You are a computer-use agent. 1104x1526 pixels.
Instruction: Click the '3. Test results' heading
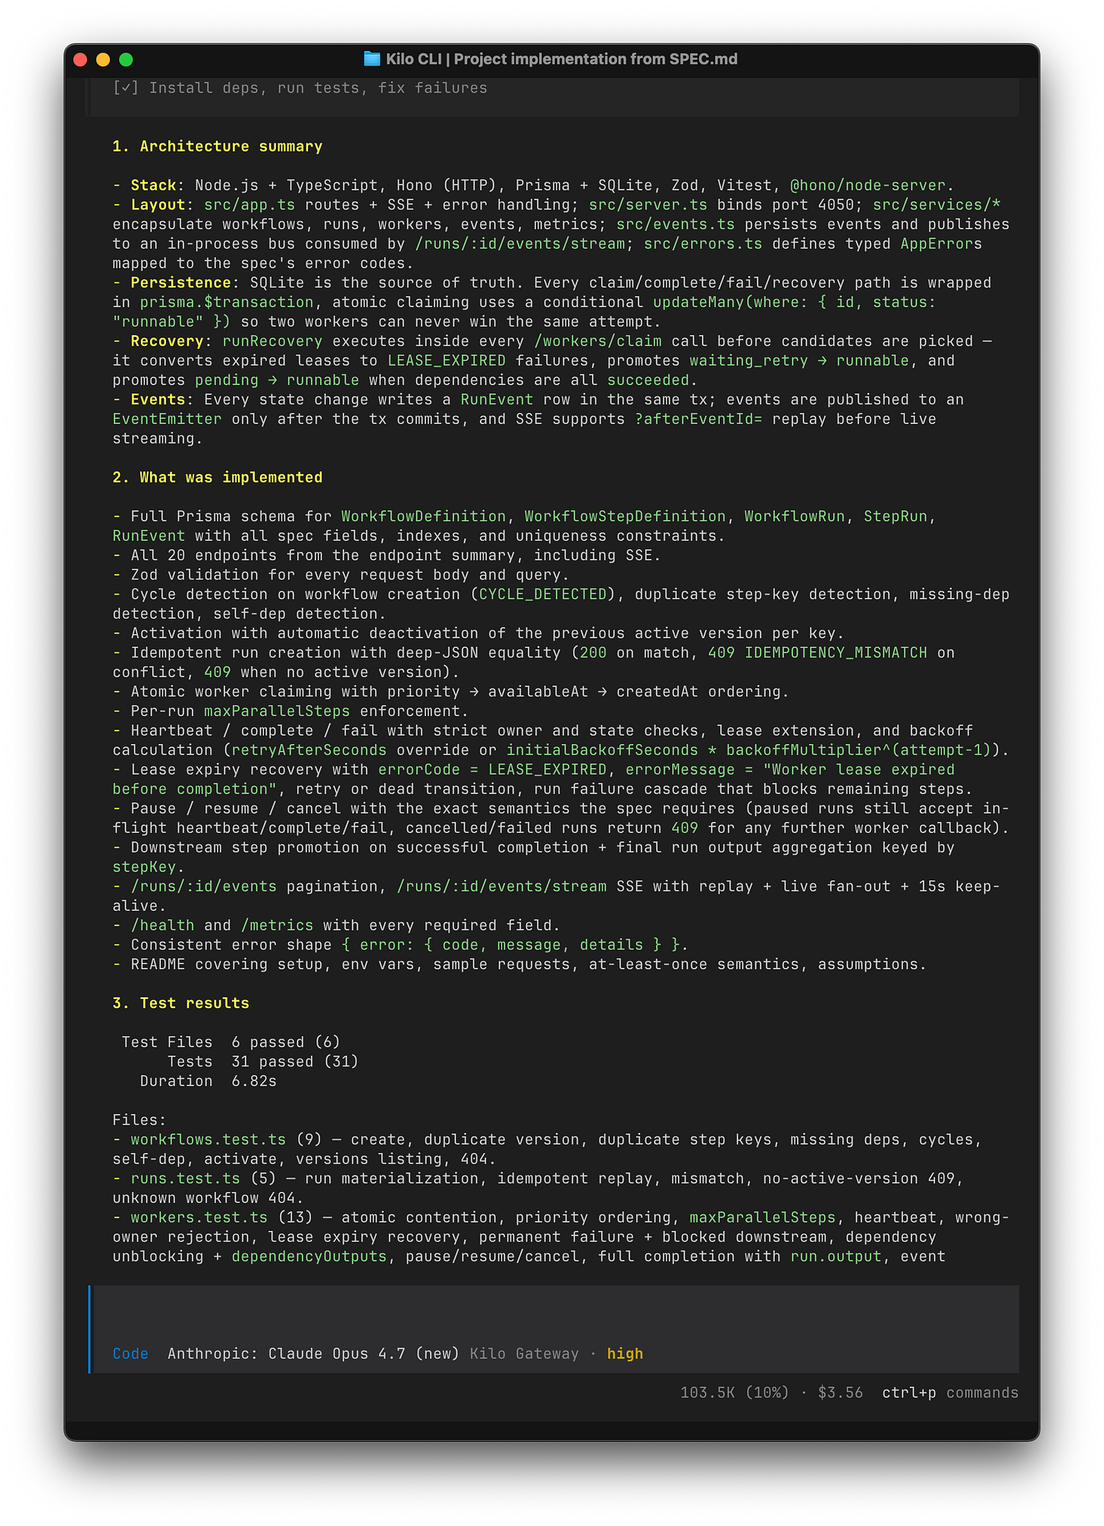(180, 1003)
